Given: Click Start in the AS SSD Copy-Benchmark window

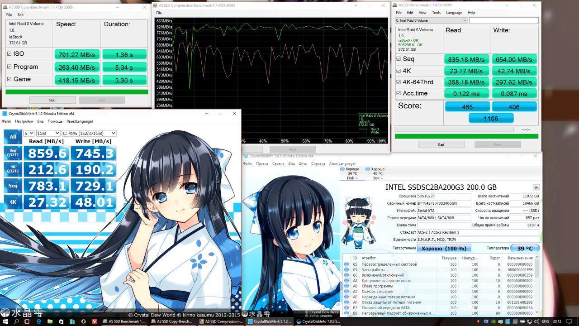Looking at the screenshot, I should pyautogui.click(x=52, y=100).
